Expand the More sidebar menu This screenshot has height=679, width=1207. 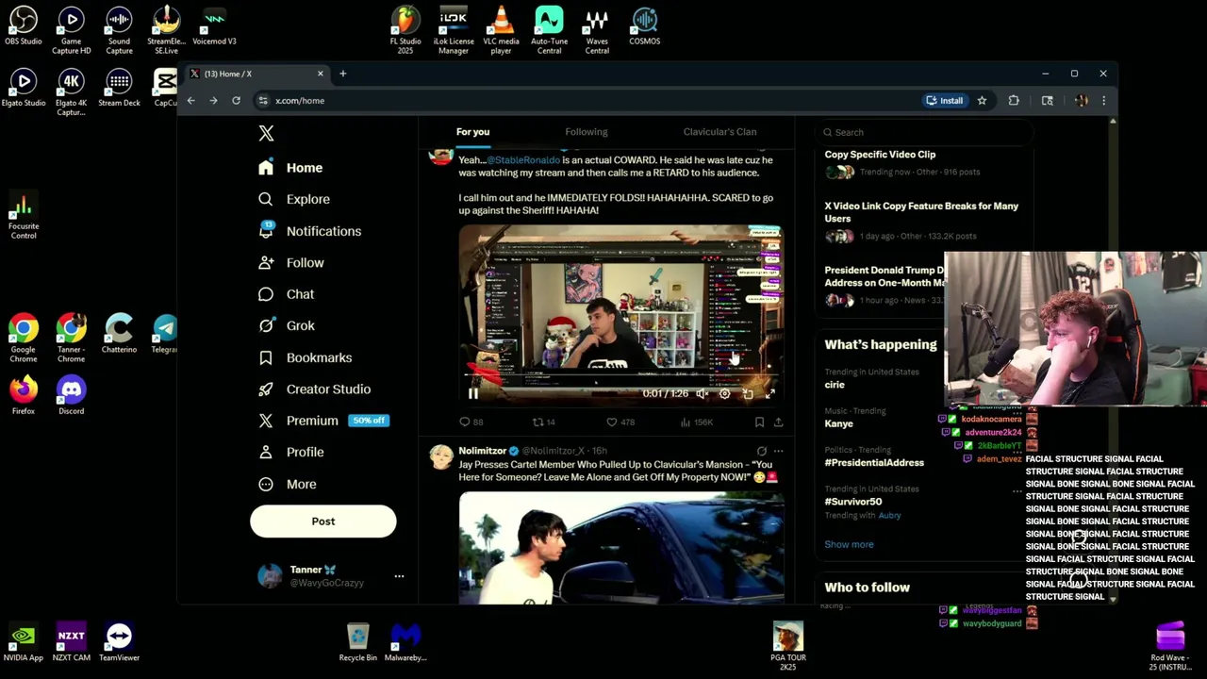point(289,484)
